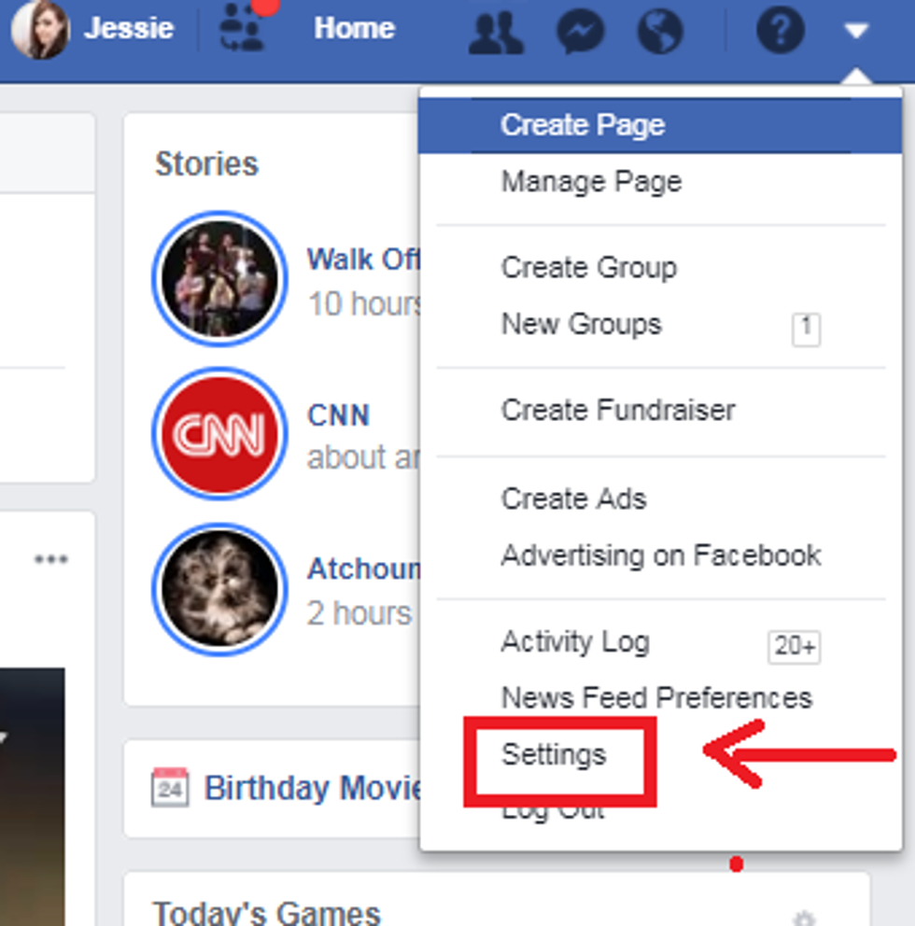Image resolution: width=915 pixels, height=926 pixels.
Task: Click the Quick Help question mark icon
Action: pyautogui.click(x=780, y=31)
